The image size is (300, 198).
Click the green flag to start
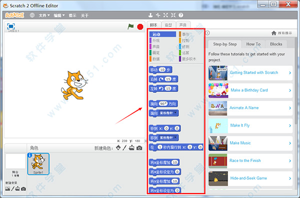pyautogui.click(x=130, y=26)
